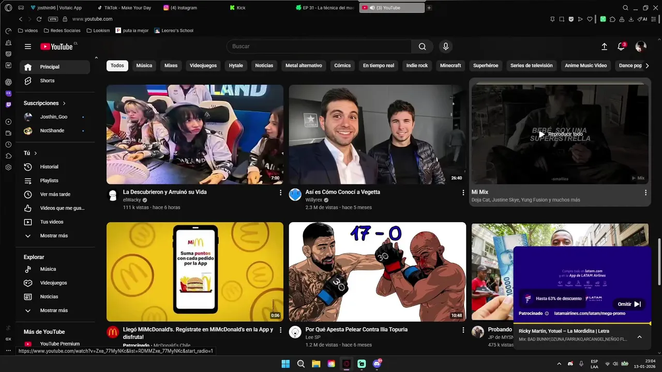
Task: Open the Create upload icon
Action: point(604,47)
